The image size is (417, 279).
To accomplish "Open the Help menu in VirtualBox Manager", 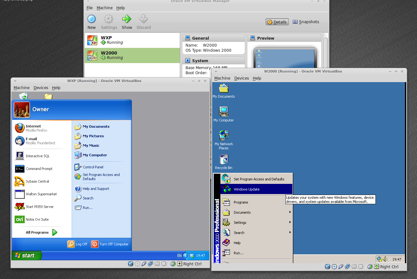I will coord(121,8).
